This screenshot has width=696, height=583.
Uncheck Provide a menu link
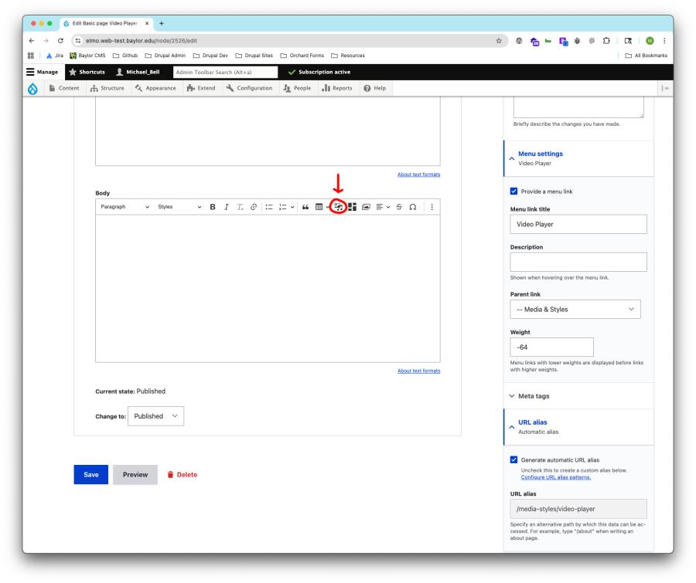pyautogui.click(x=513, y=191)
